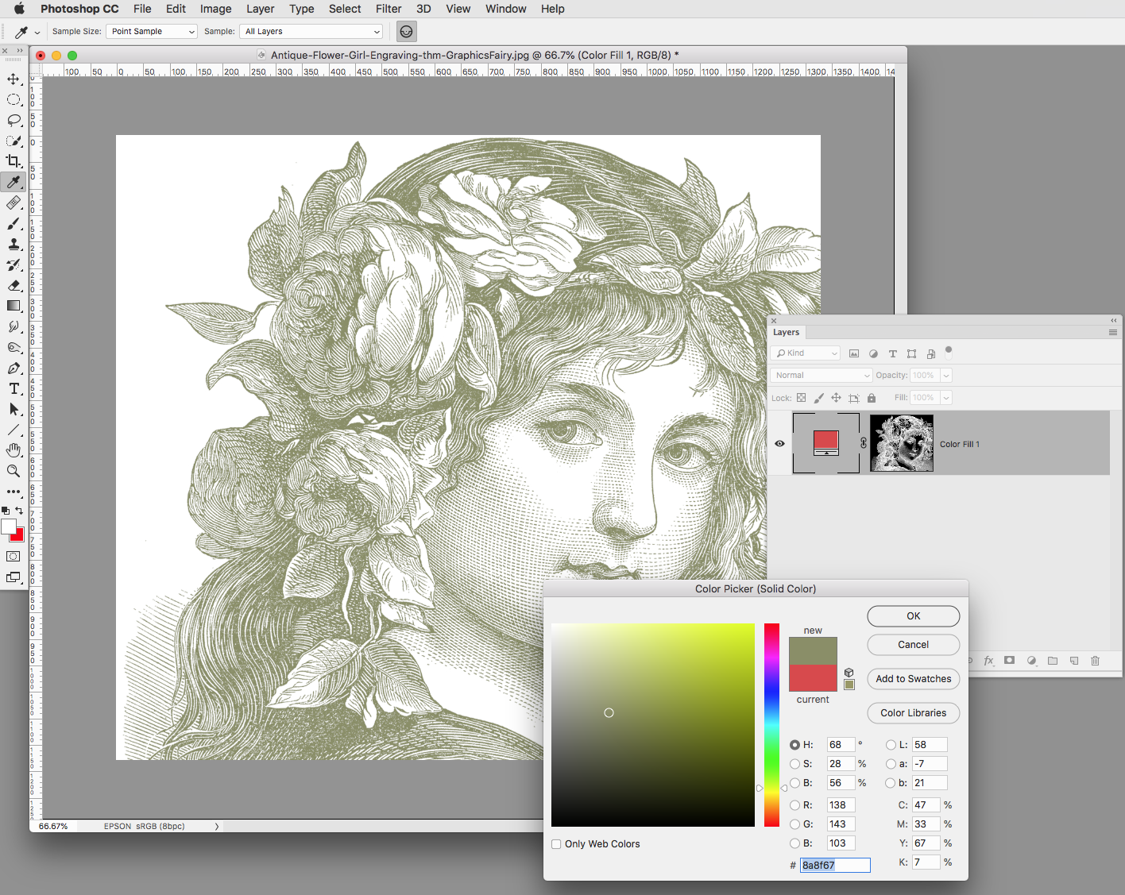Select the Clone Stamp tool
The width and height of the screenshot is (1125, 895).
coord(14,245)
